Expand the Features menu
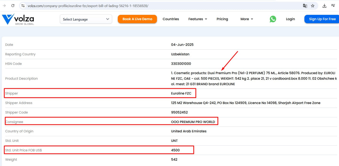 [x=198, y=19]
